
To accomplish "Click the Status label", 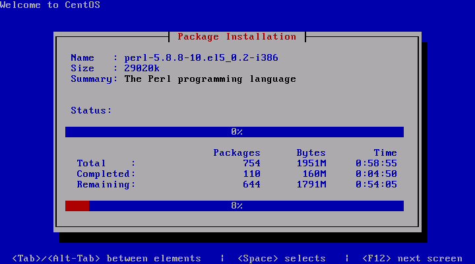I will point(91,110).
